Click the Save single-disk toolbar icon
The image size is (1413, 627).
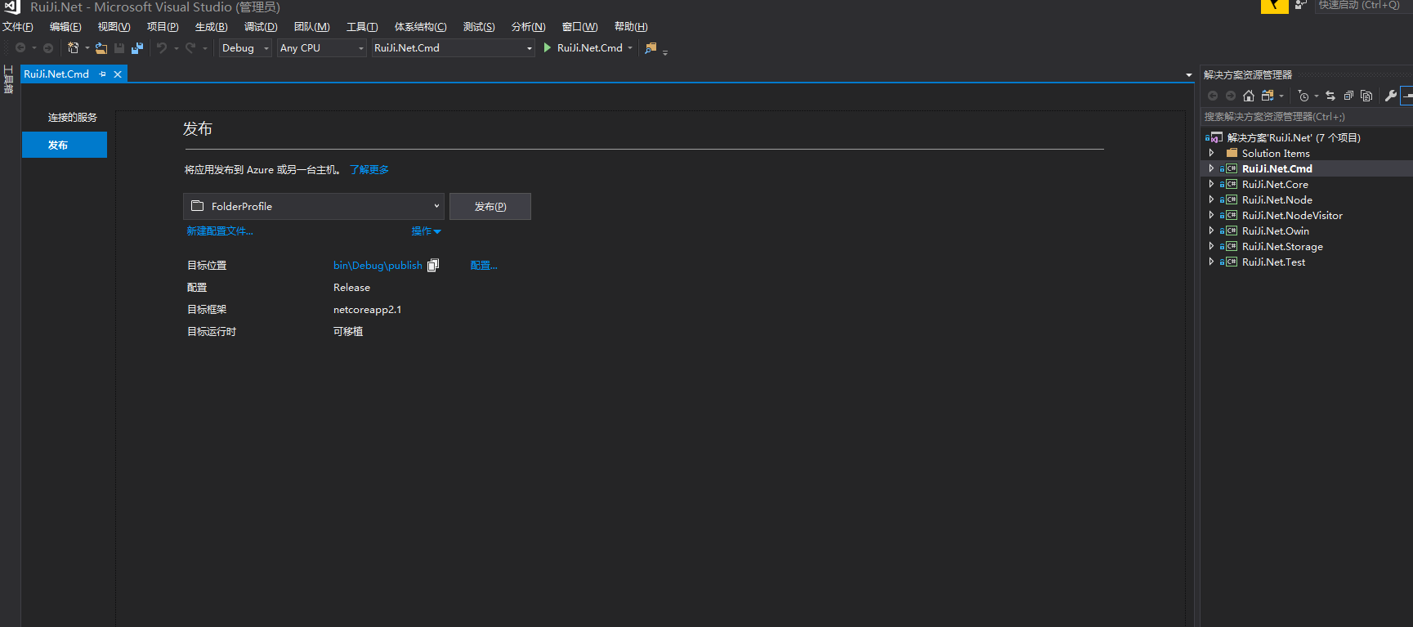click(119, 48)
